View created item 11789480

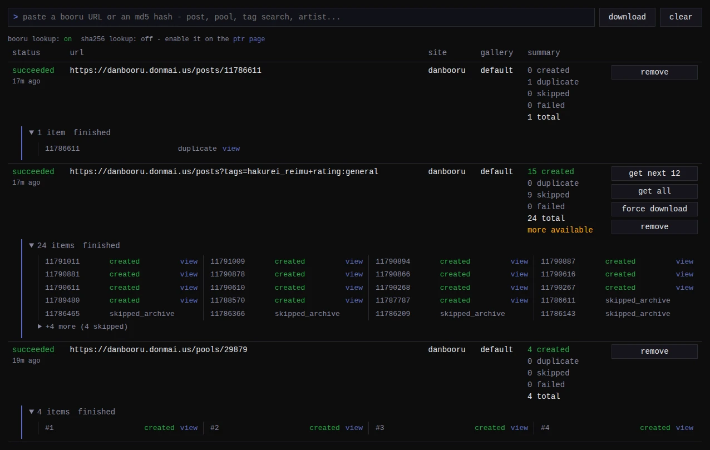coord(189,300)
